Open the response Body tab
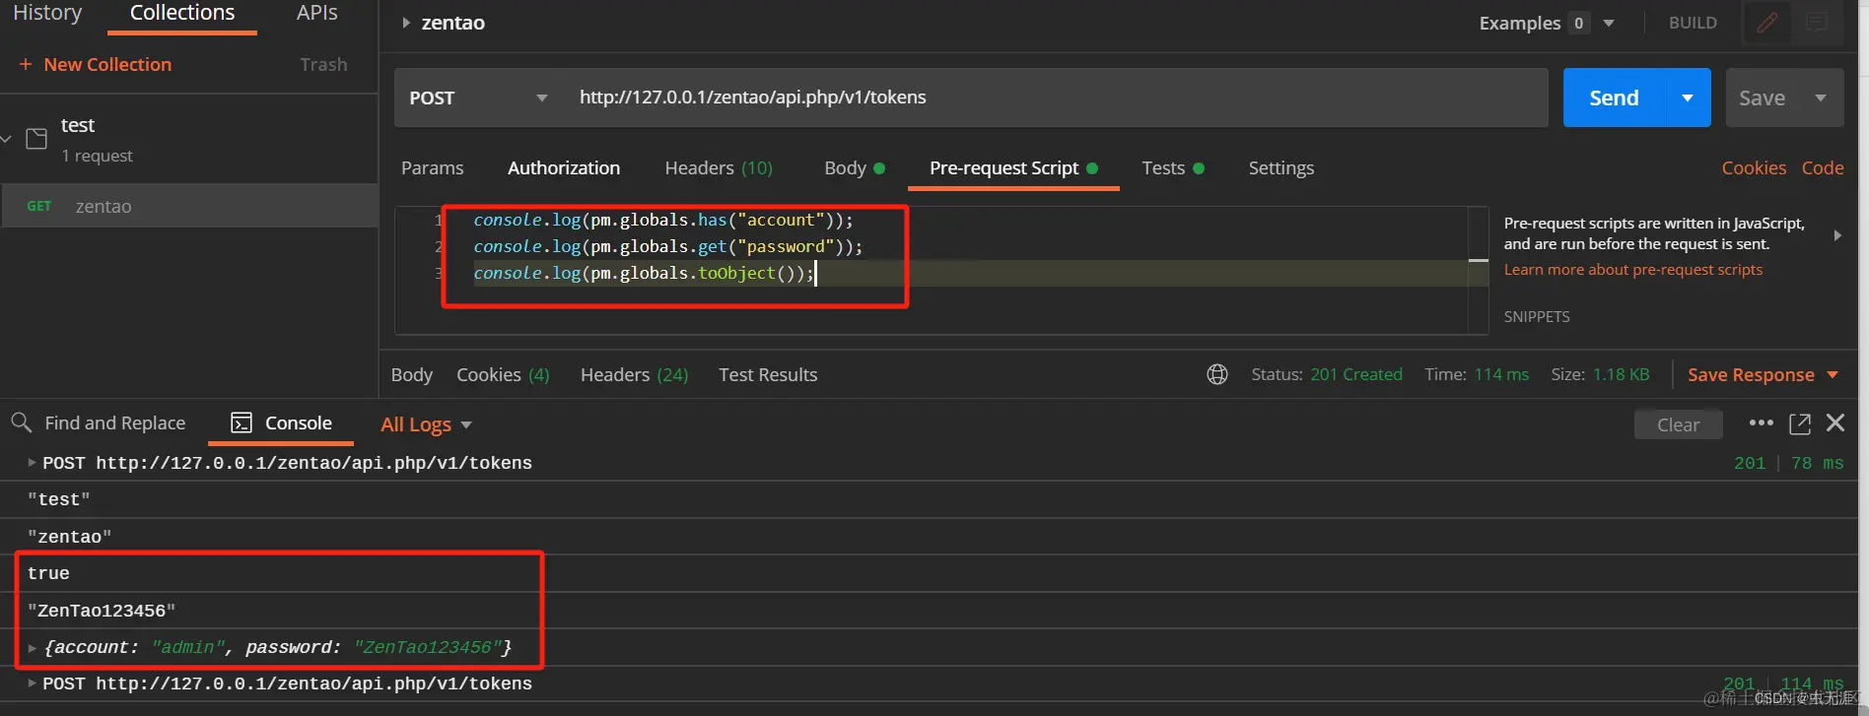 click(x=412, y=374)
